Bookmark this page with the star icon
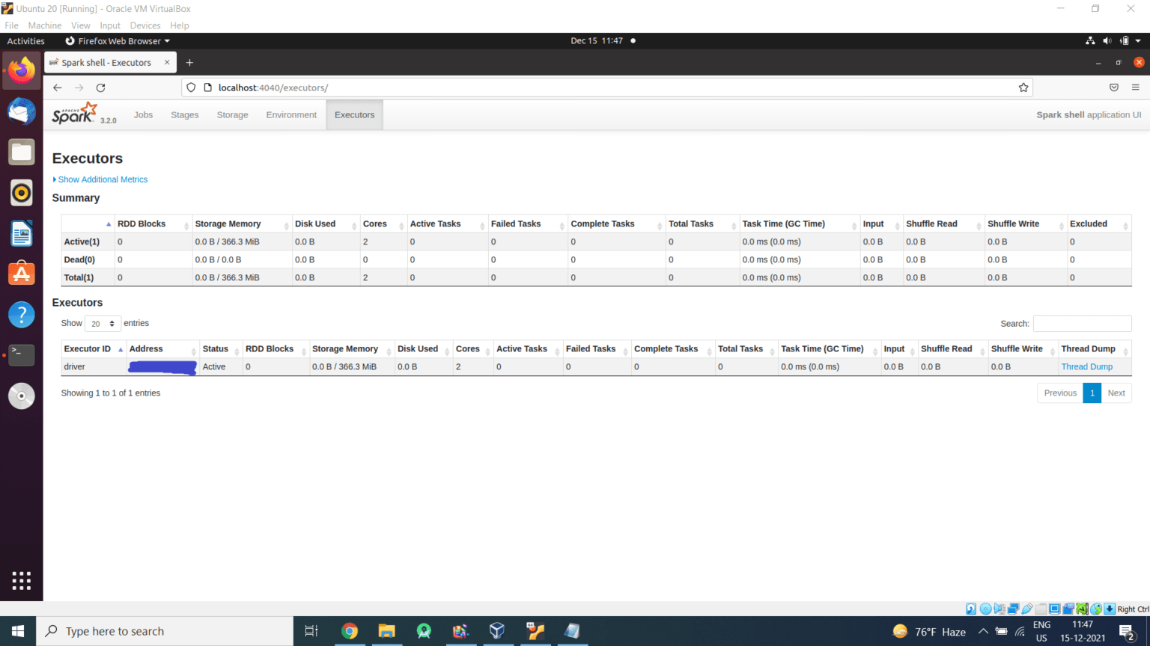Image resolution: width=1150 pixels, height=646 pixels. [x=1023, y=87]
